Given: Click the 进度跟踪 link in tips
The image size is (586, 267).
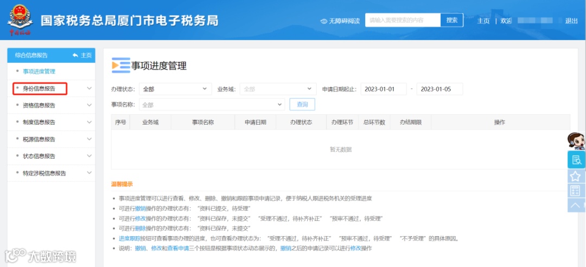Looking at the screenshot, I should pos(130,238).
